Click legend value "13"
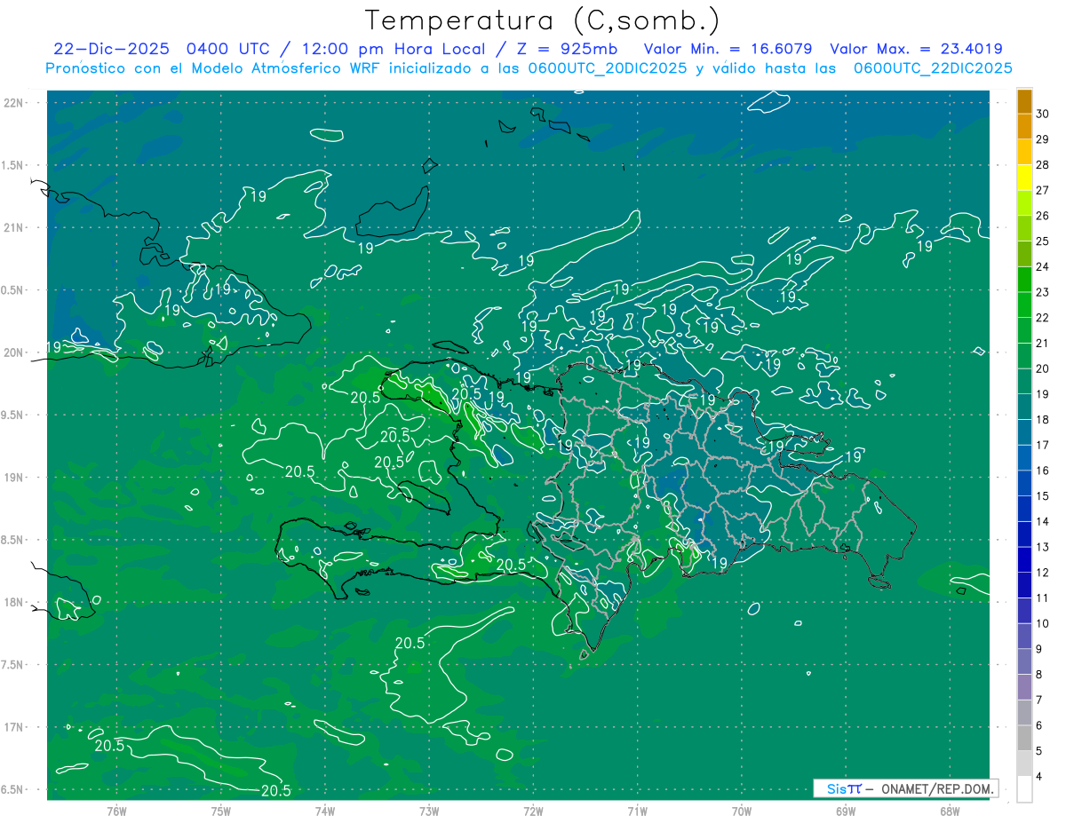The height and width of the screenshot is (823, 1066). (x=1043, y=547)
